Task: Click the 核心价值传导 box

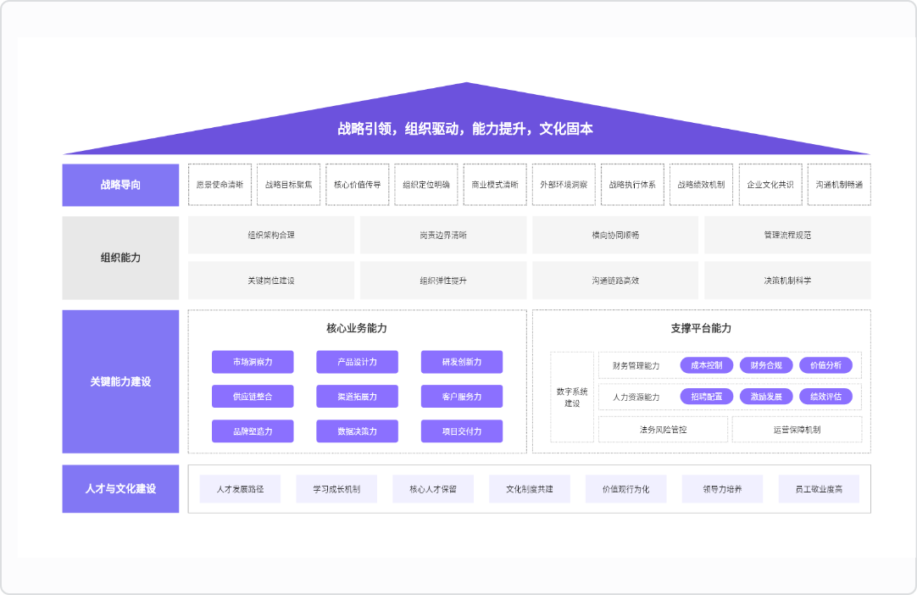Action: coord(358,185)
